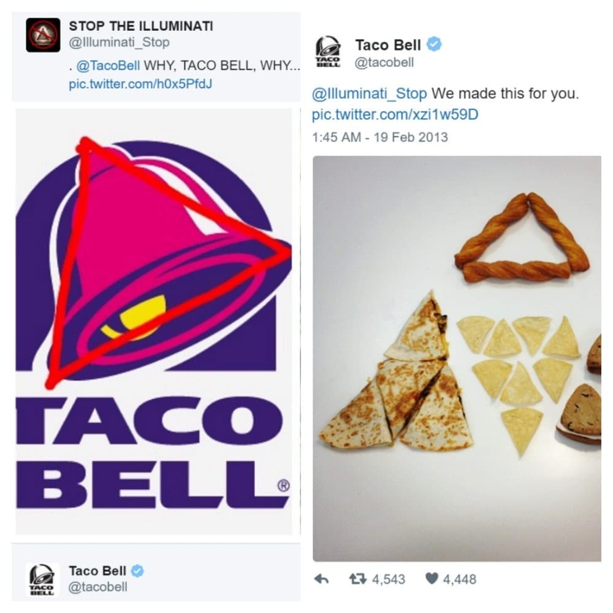
Task: Open the pic.twitter.com/xzi1w59D link
Action: (395, 115)
